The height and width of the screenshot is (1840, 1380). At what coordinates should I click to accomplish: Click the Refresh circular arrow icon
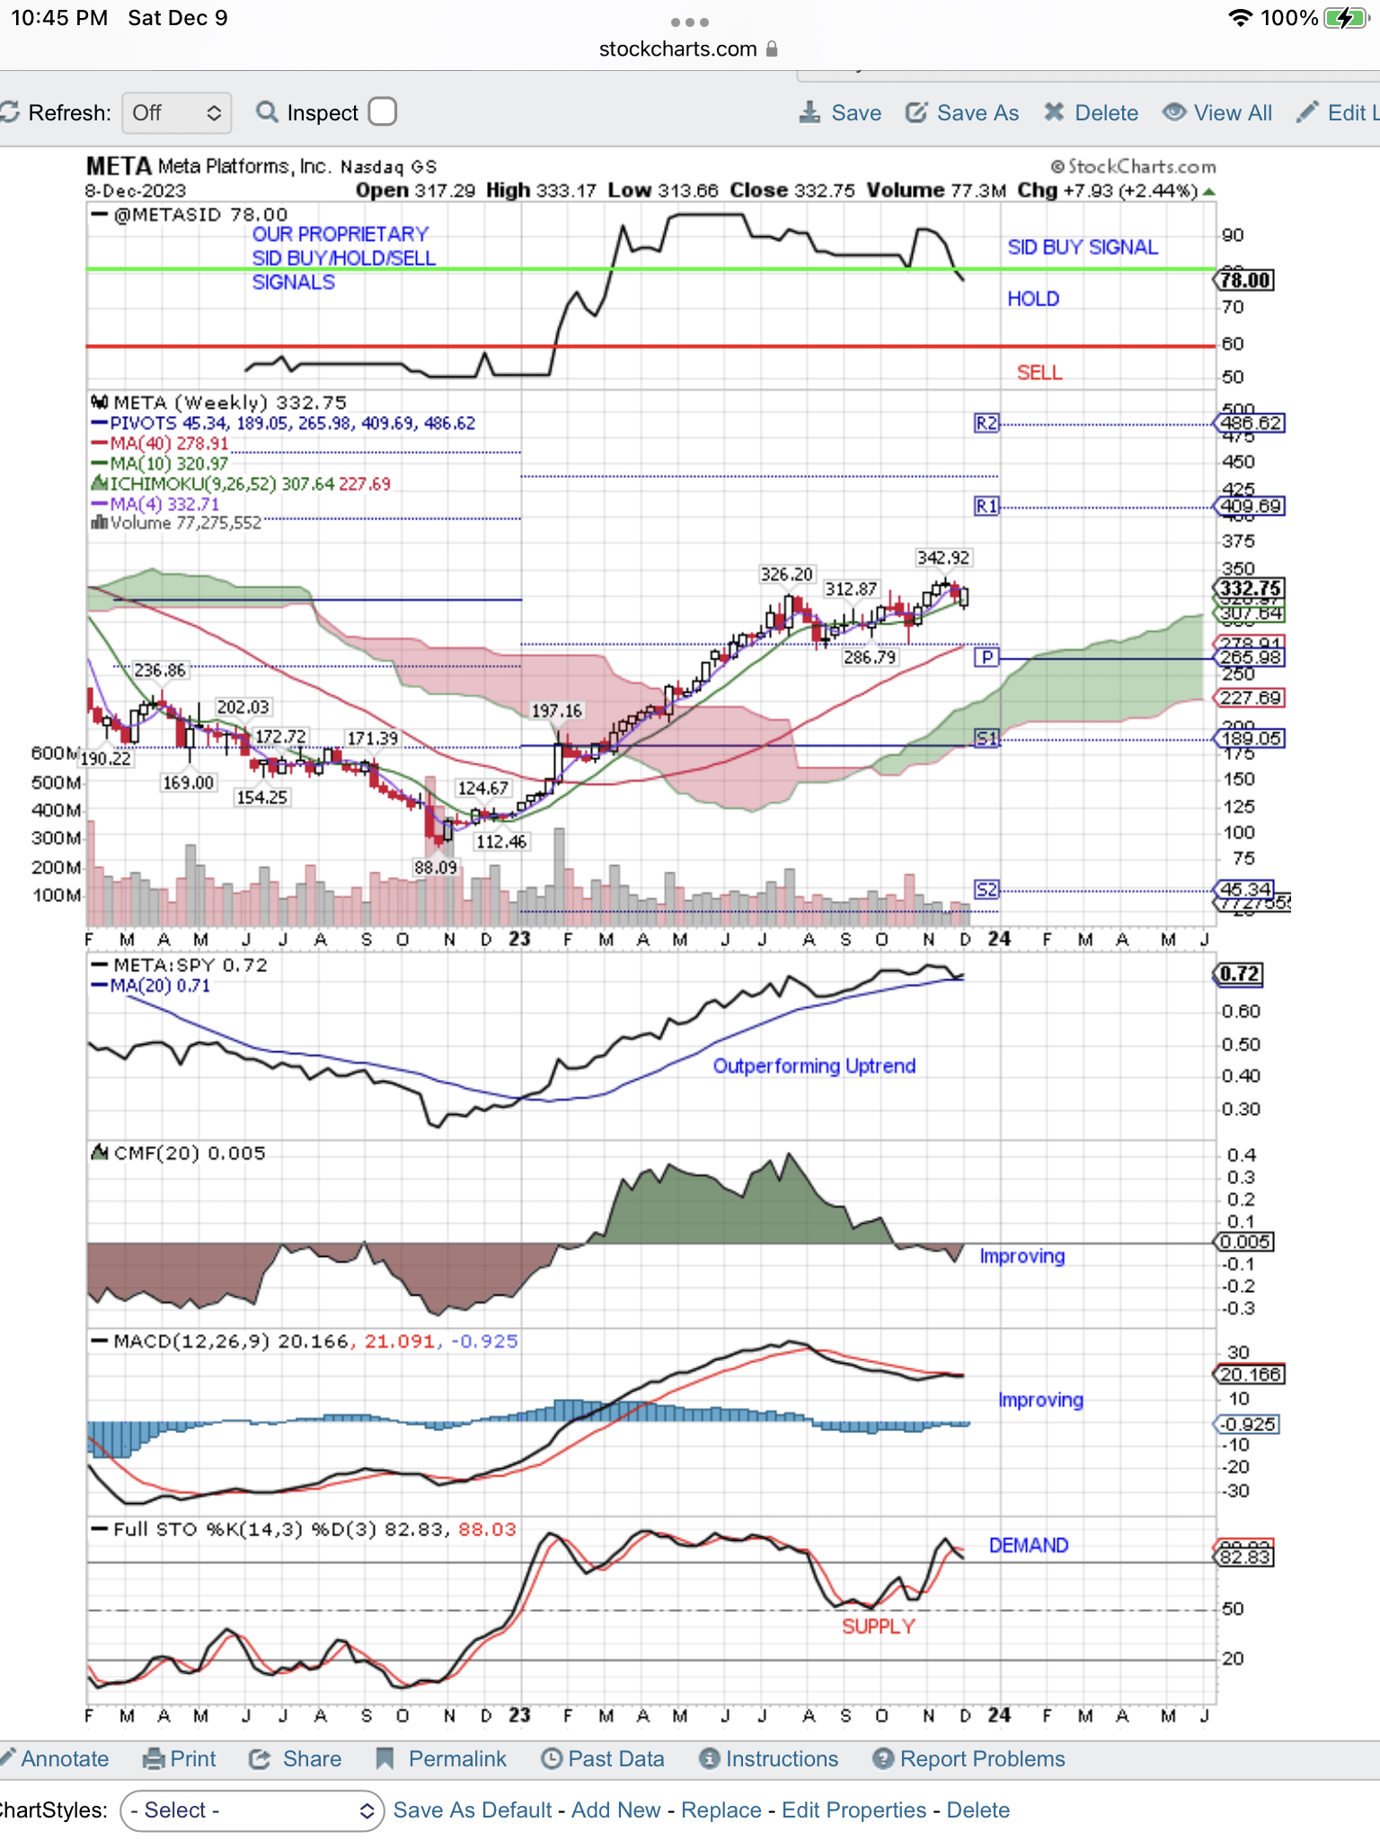[9, 112]
